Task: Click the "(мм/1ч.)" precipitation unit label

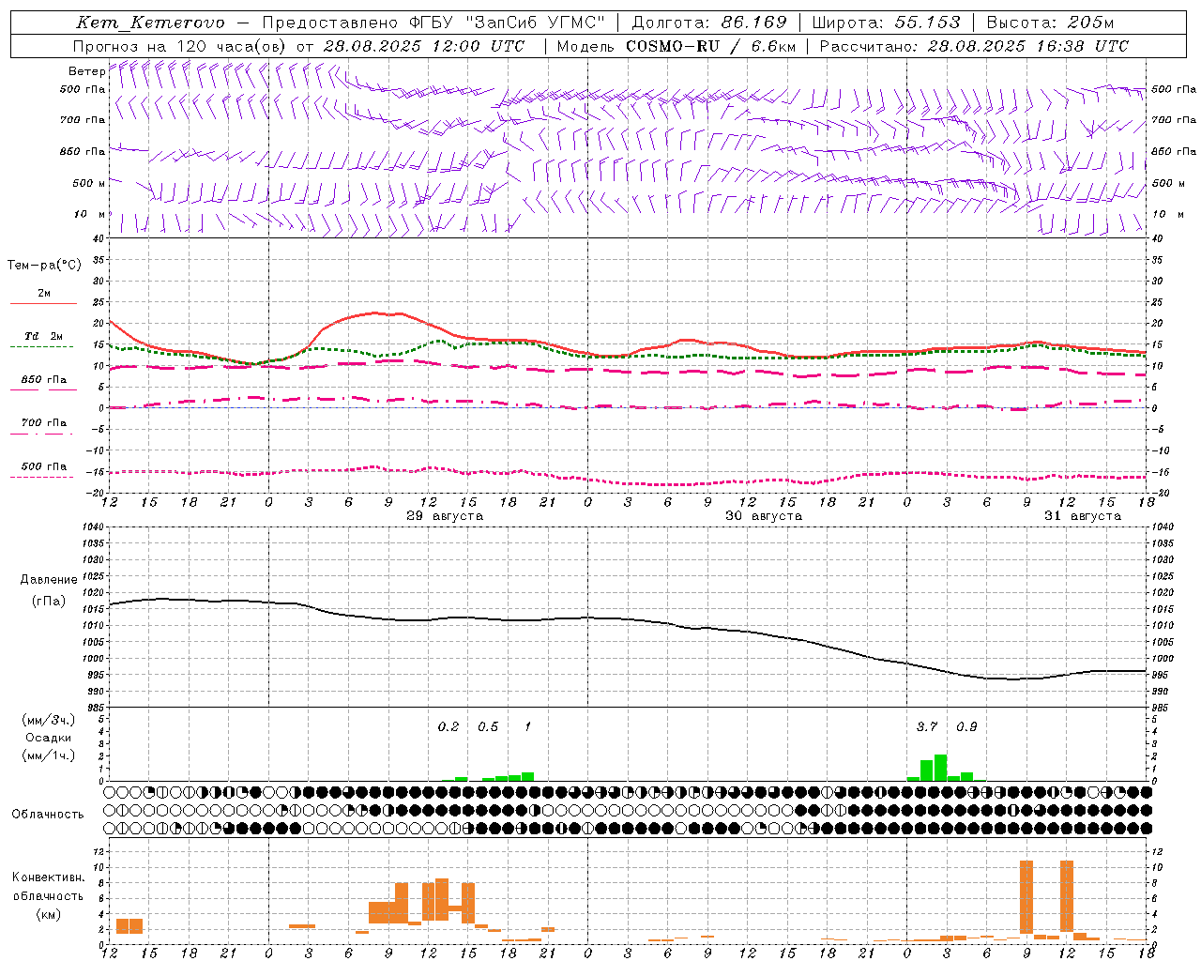Action: pyautogui.click(x=48, y=755)
